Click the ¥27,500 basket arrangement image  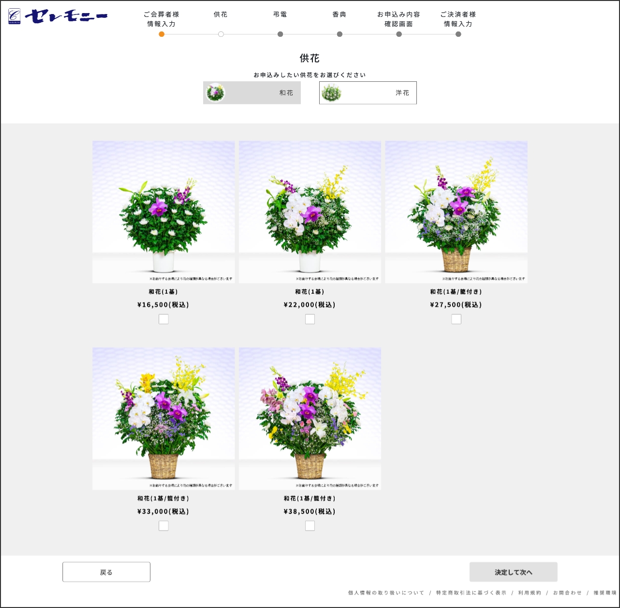pos(456,212)
